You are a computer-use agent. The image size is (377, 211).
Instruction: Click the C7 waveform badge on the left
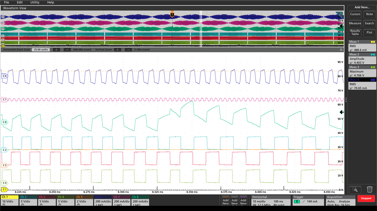click(x=4, y=99)
